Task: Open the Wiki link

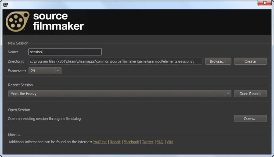Action: click(x=170, y=142)
